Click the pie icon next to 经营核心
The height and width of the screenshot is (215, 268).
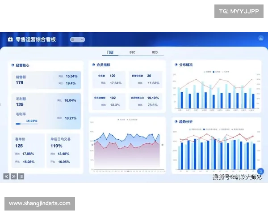click(13, 65)
